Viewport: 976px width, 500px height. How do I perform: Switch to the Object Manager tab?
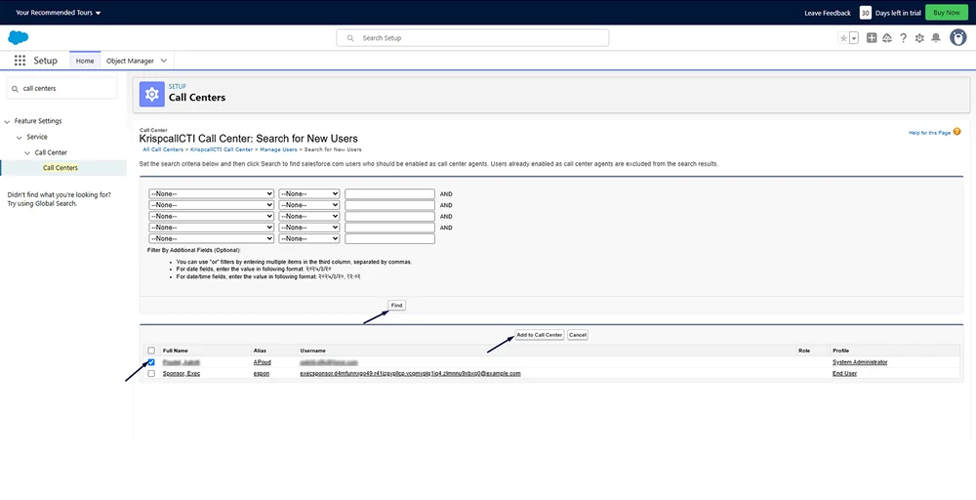click(129, 61)
